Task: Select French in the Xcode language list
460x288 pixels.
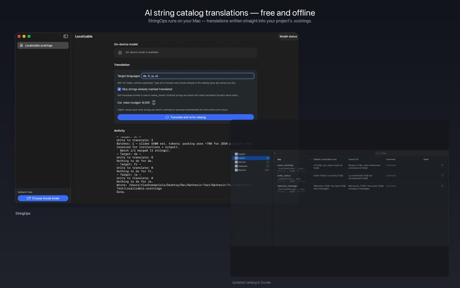Action: (251, 158)
